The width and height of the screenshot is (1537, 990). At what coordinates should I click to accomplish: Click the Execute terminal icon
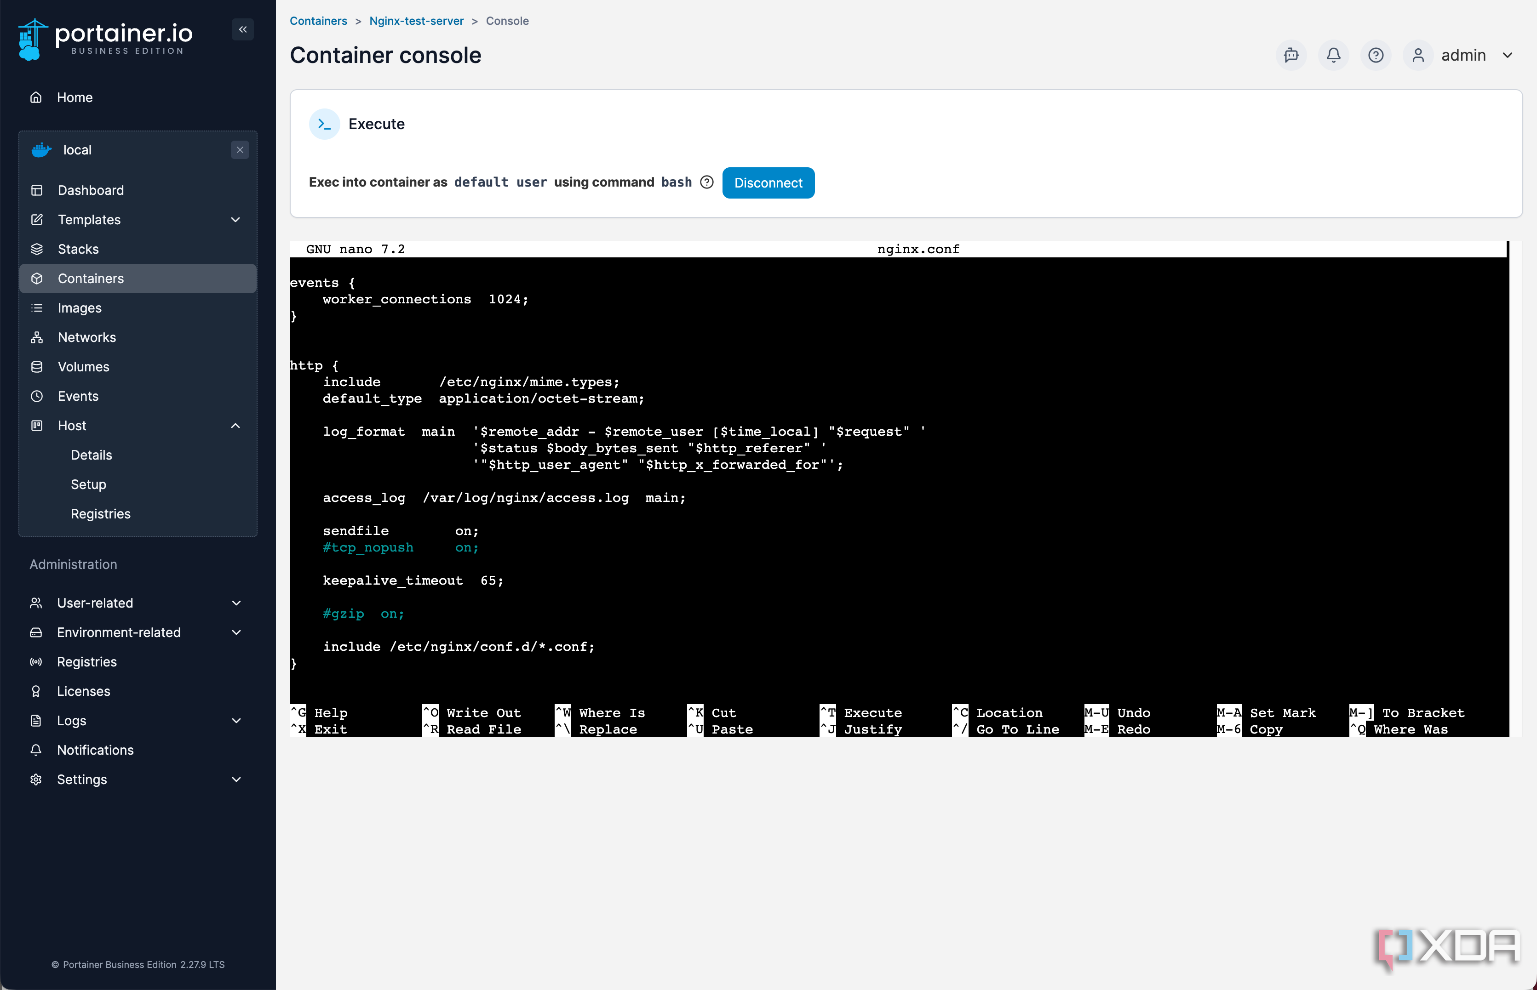point(324,124)
